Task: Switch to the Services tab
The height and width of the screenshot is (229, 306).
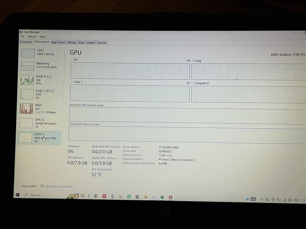Action: pos(102,43)
